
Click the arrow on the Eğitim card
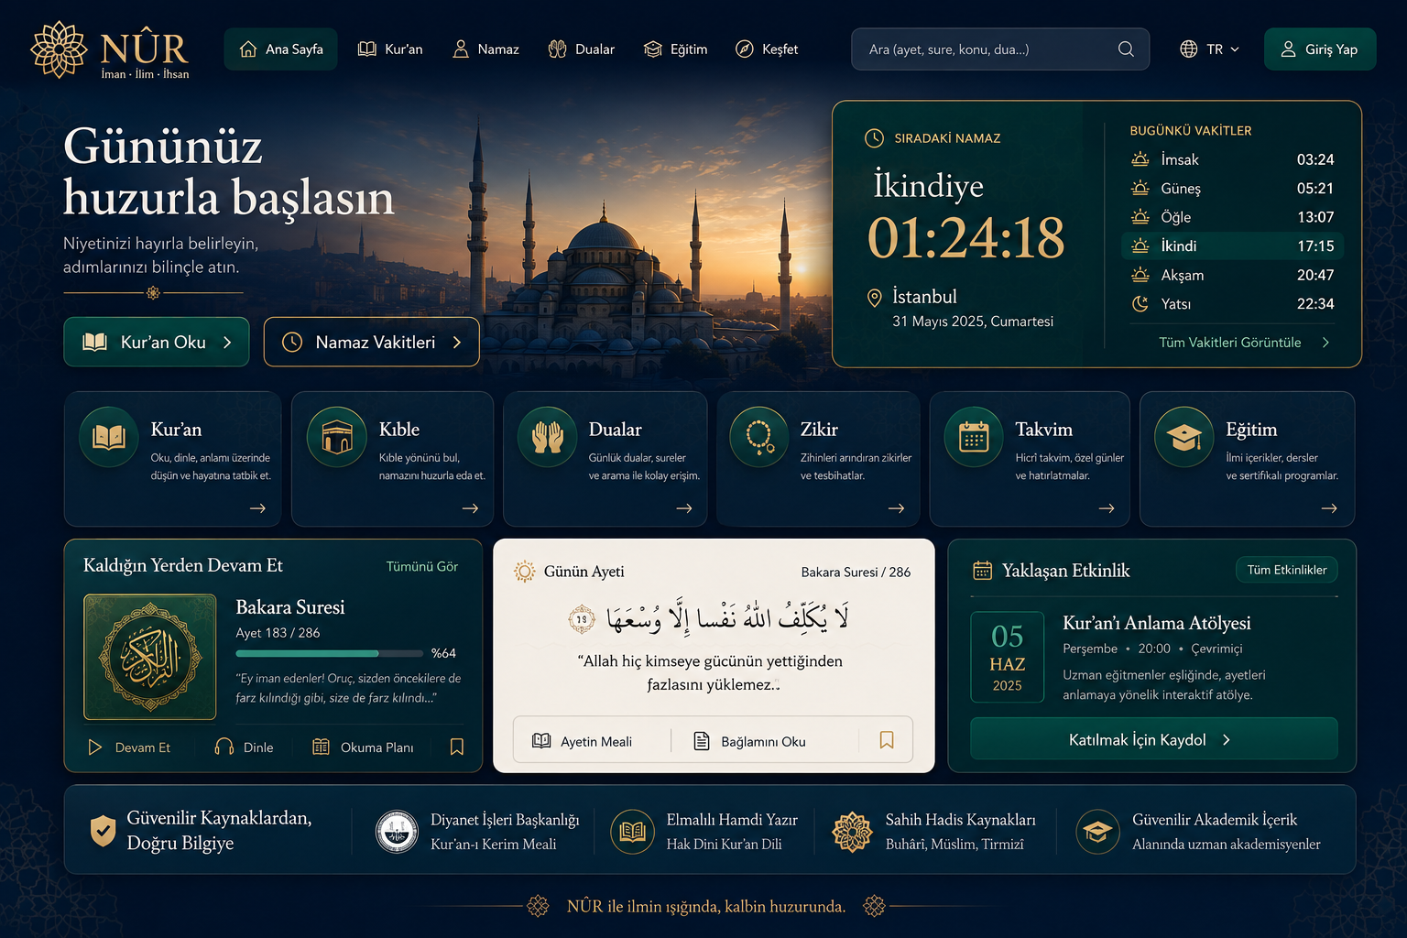1329,508
